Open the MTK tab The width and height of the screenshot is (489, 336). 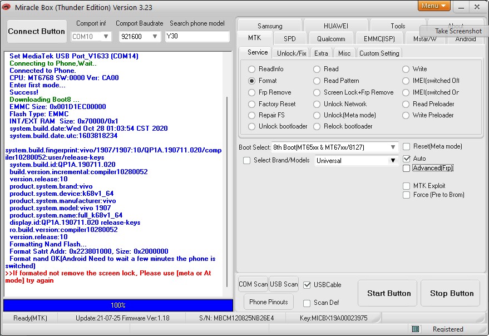point(255,38)
